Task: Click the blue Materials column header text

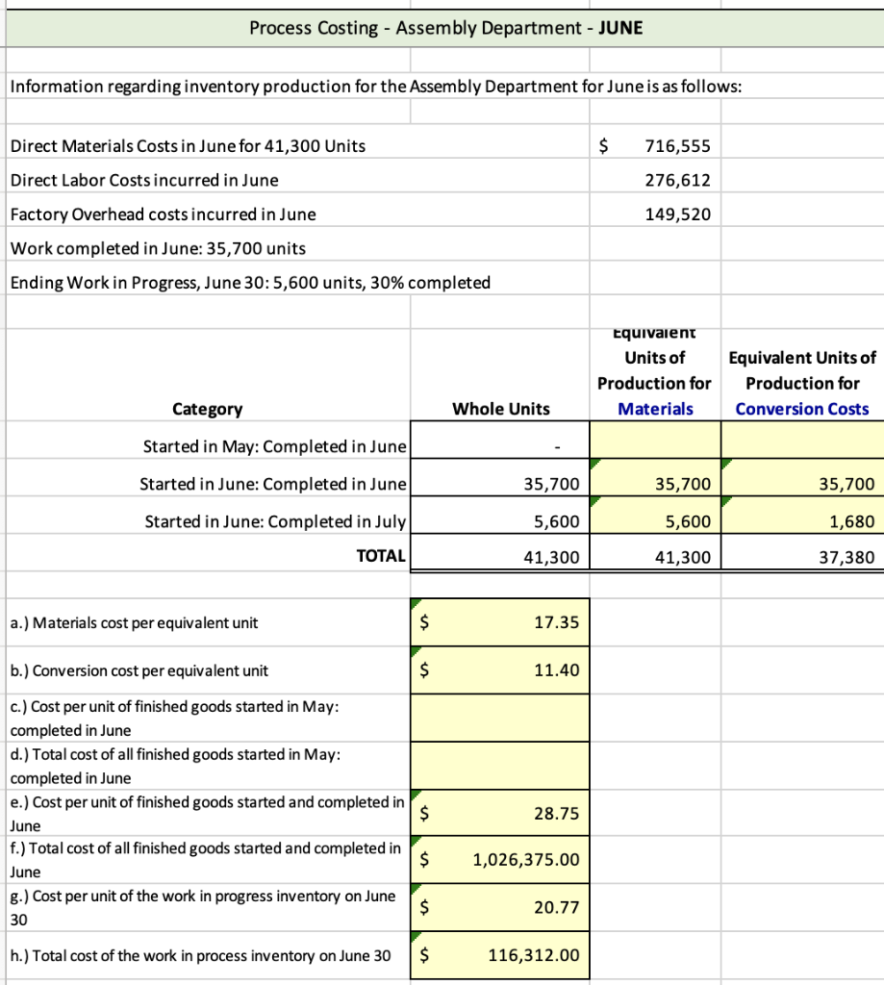Action: (655, 408)
